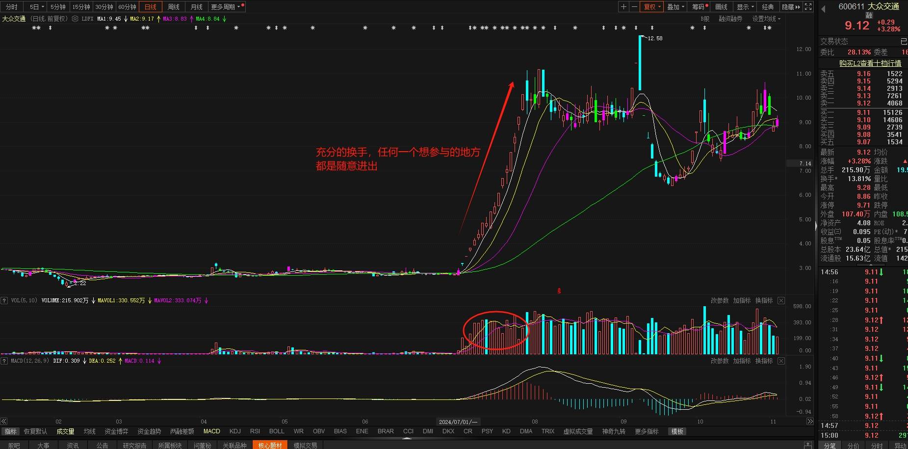908x449 pixels.
Task: Select the 60分钟 period
Action: pyautogui.click(x=127, y=7)
